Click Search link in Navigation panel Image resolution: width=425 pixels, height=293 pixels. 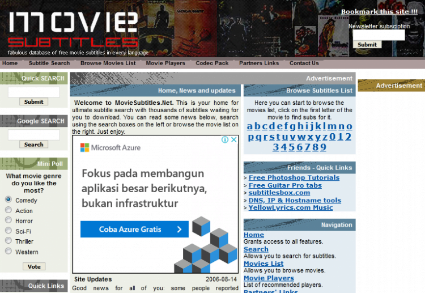point(256,249)
